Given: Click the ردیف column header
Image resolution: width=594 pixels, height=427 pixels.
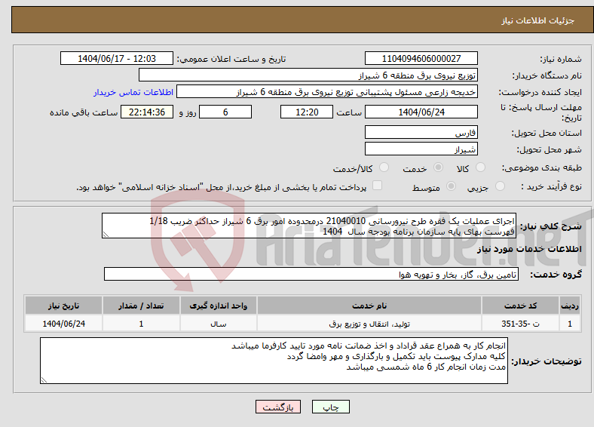Looking at the screenshot, I should tap(570, 306).
